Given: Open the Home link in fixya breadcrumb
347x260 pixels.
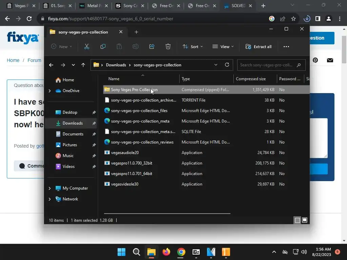Looking at the screenshot, I should [13, 60].
